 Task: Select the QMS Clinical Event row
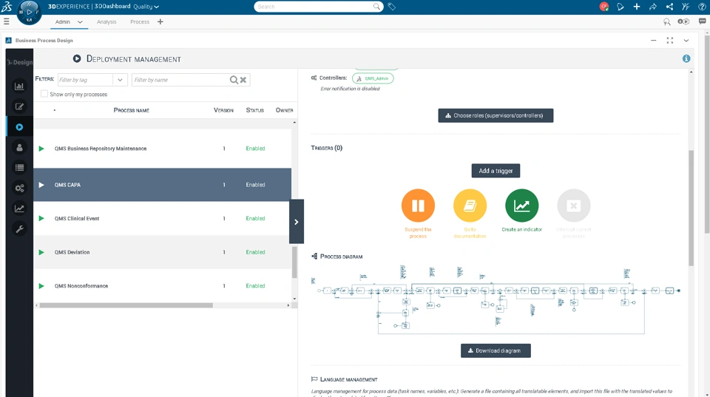tap(162, 218)
